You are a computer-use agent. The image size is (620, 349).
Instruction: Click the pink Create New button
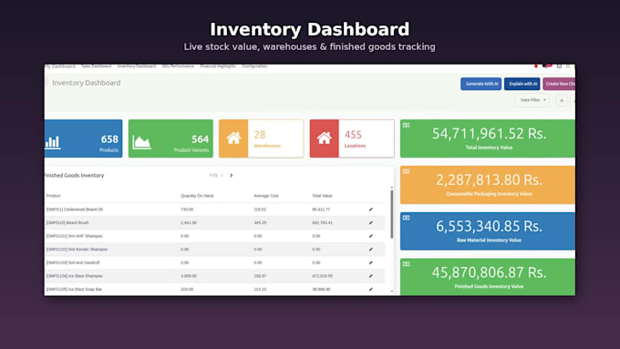point(559,84)
